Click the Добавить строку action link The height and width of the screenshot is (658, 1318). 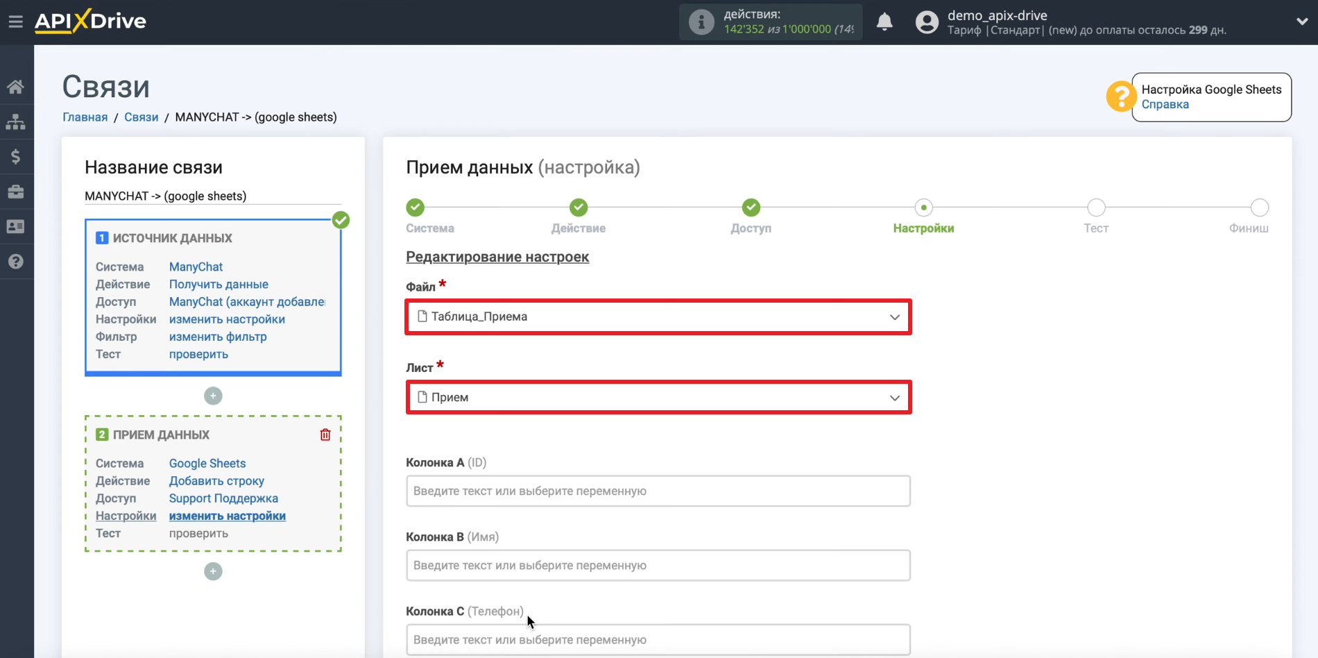tap(216, 480)
